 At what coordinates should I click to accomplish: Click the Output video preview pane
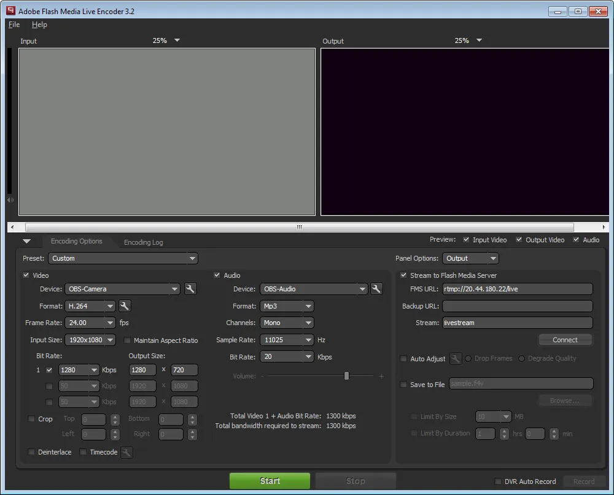pyautogui.click(x=465, y=132)
